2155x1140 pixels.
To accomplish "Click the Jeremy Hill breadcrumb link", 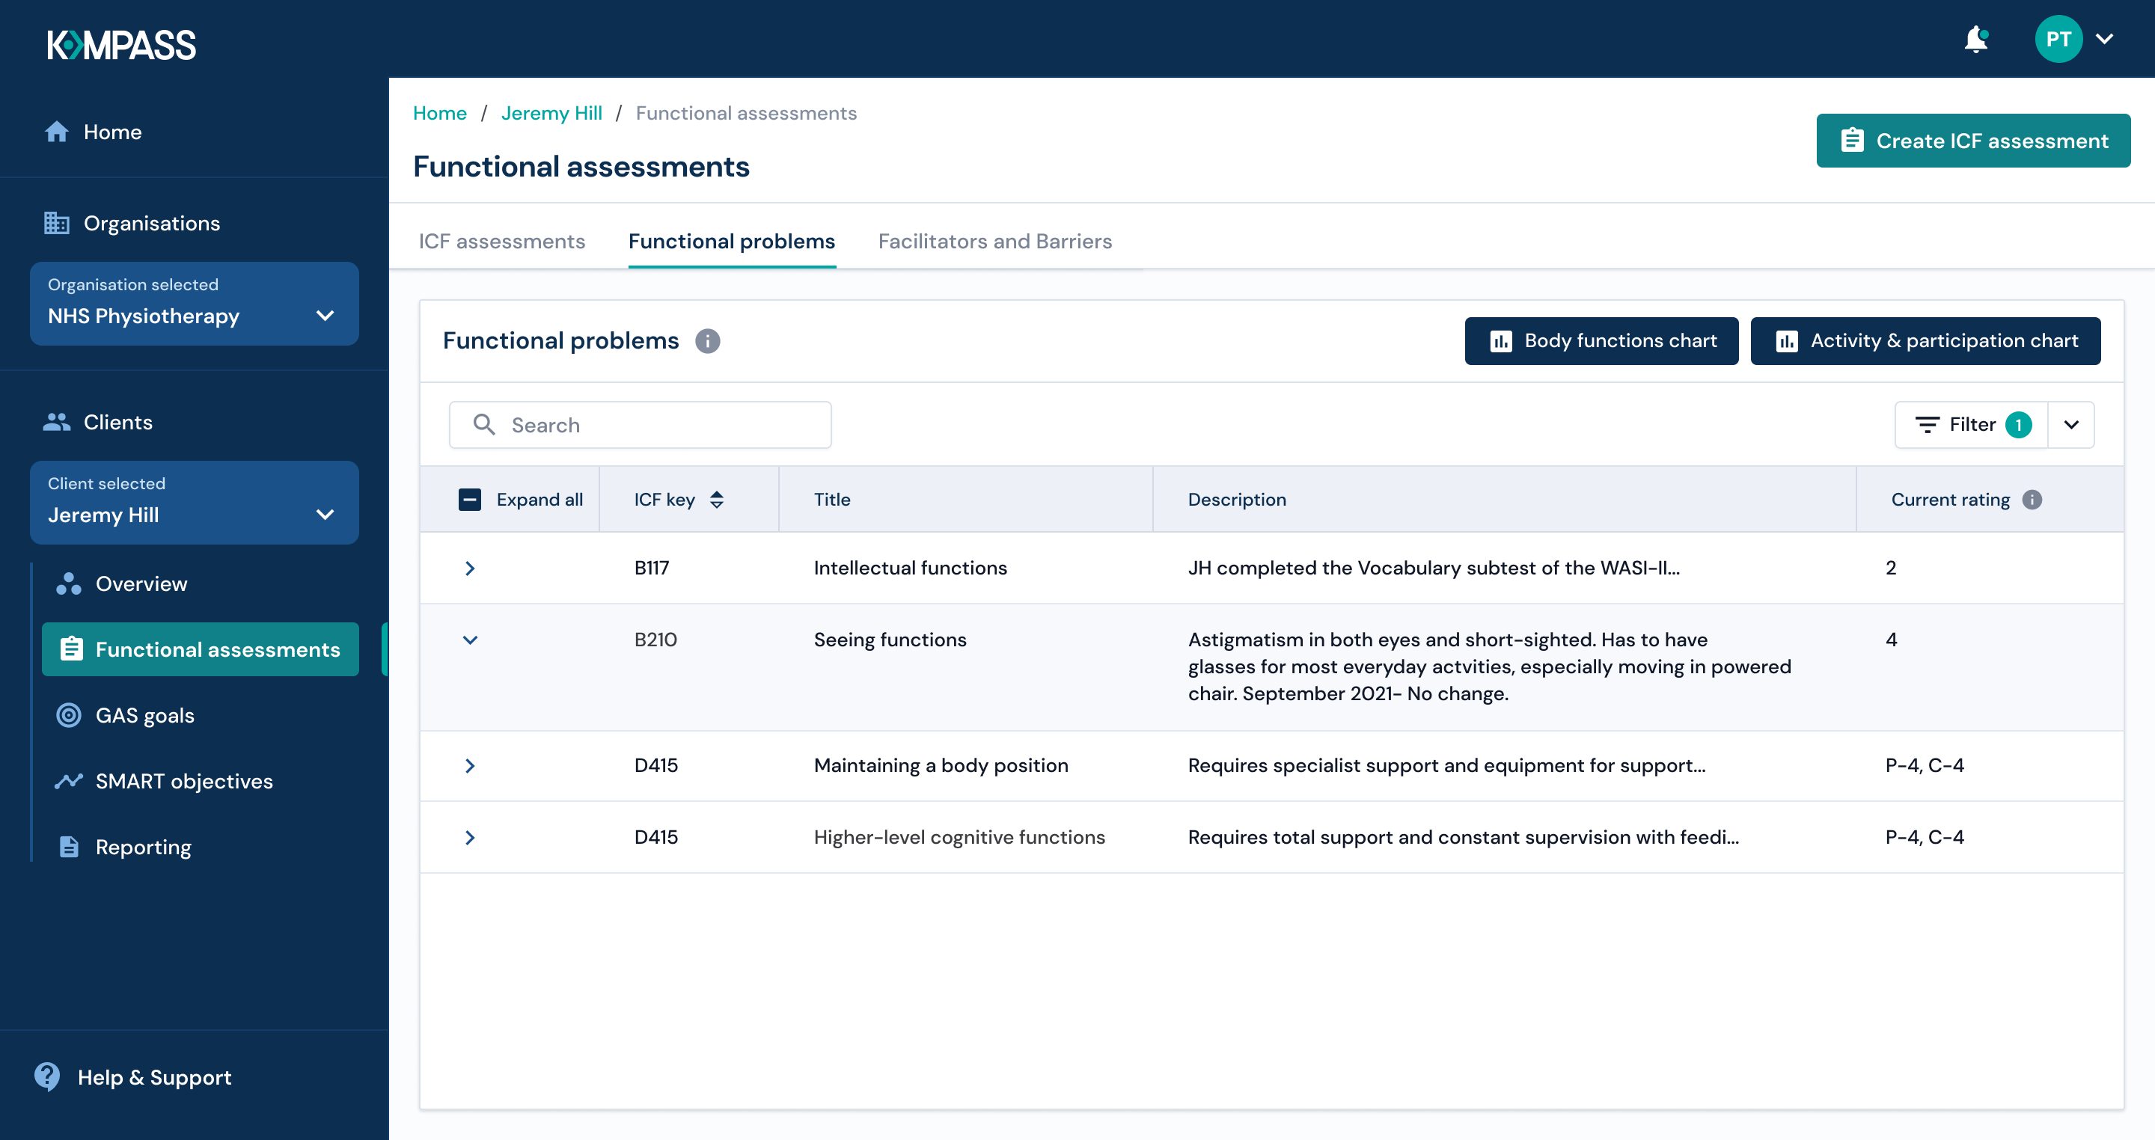I will (x=551, y=113).
